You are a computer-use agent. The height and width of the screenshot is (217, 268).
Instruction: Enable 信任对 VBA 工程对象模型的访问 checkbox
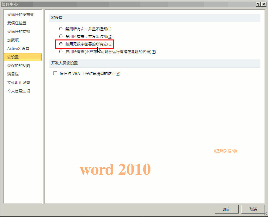click(x=55, y=74)
